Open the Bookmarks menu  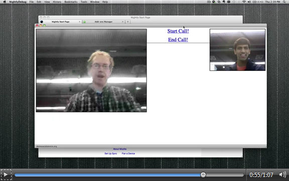[71, 2]
